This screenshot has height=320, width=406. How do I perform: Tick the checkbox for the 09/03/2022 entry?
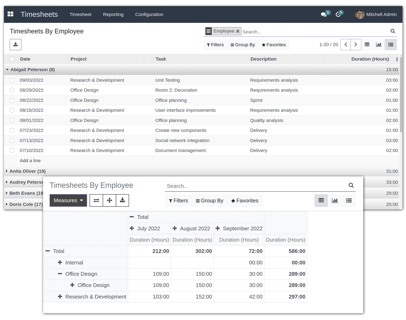click(x=12, y=80)
